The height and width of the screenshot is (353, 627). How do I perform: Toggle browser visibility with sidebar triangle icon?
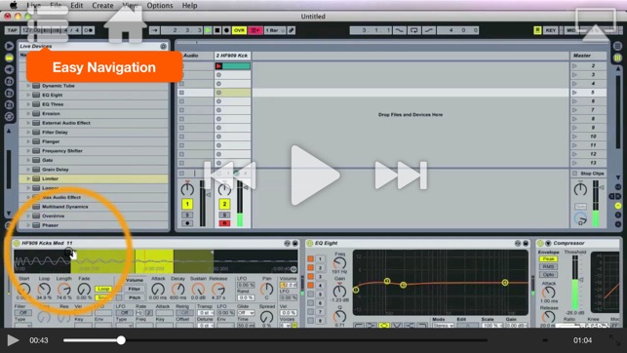(x=9, y=46)
